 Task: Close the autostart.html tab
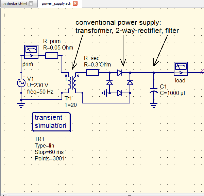31,4
